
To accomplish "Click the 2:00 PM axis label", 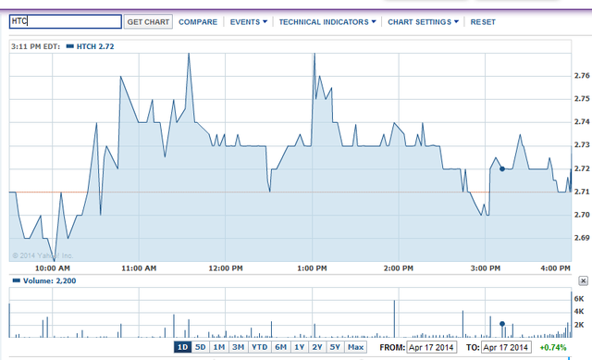I will tap(399, 268).
